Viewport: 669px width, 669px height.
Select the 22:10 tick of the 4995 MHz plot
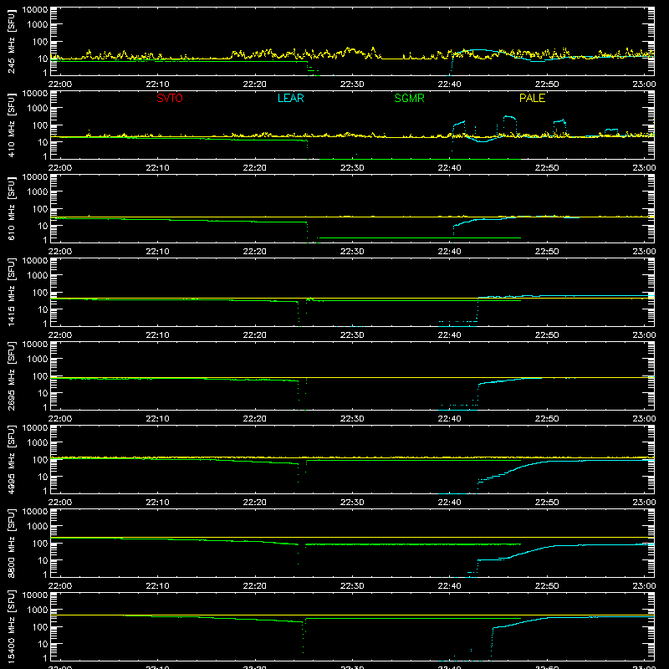[157, 503]
